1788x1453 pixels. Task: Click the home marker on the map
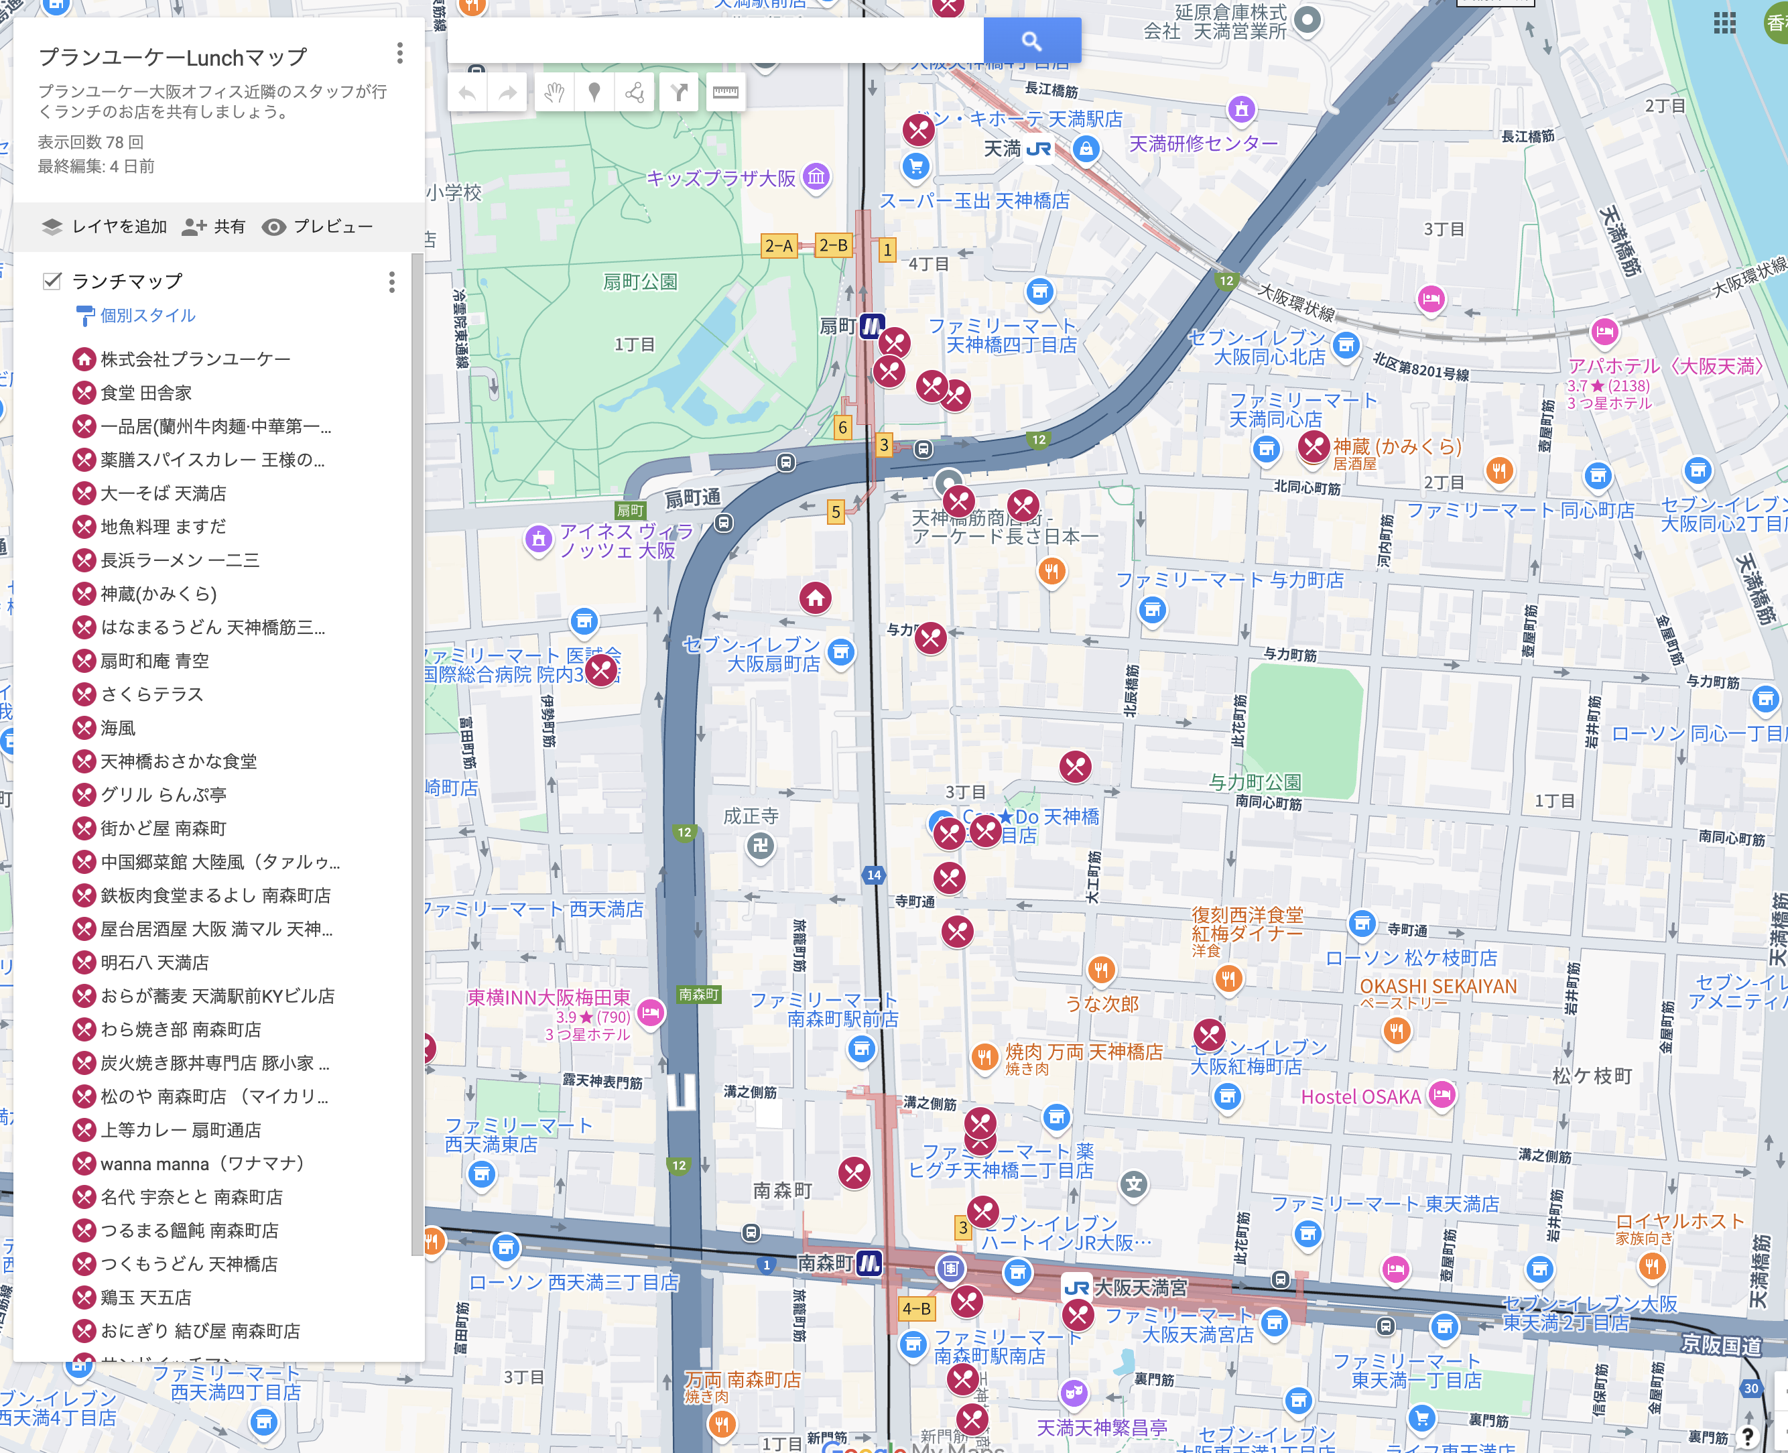click(816, 598)
